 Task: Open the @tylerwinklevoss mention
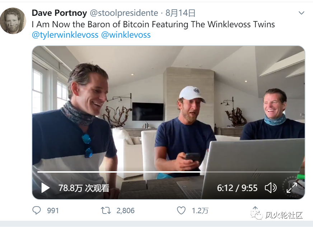pyautogui.click(x=65, y=35)
